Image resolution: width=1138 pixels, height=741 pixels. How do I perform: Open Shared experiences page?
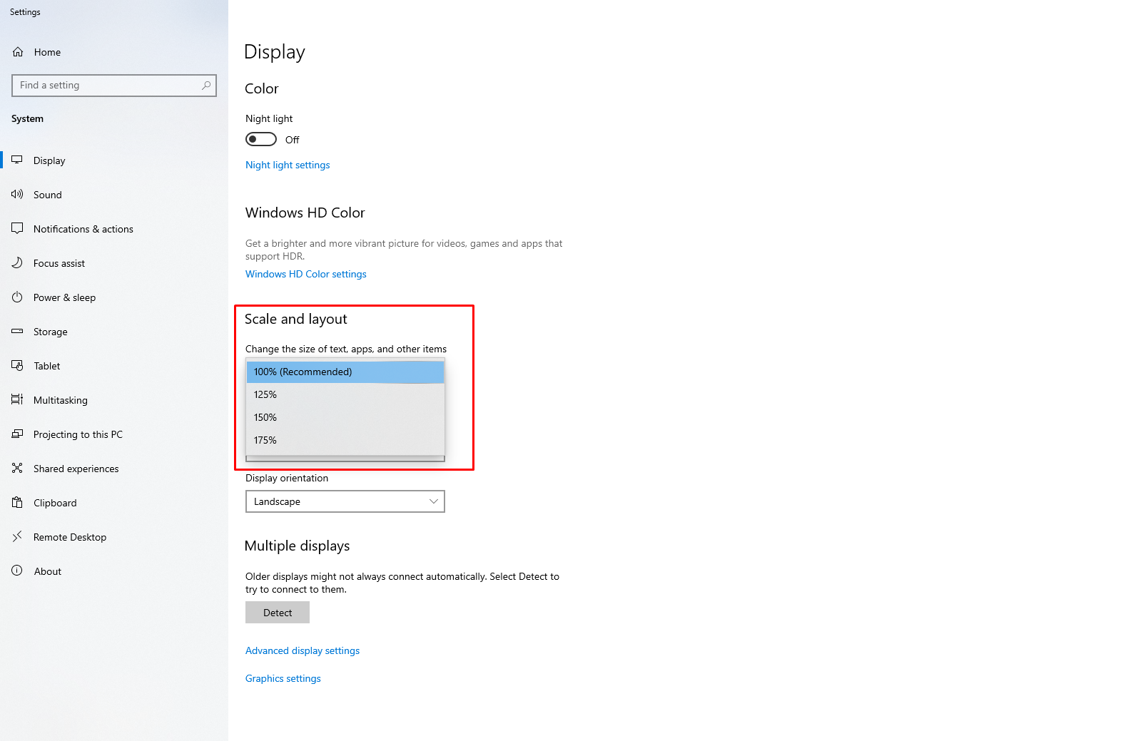114,469
